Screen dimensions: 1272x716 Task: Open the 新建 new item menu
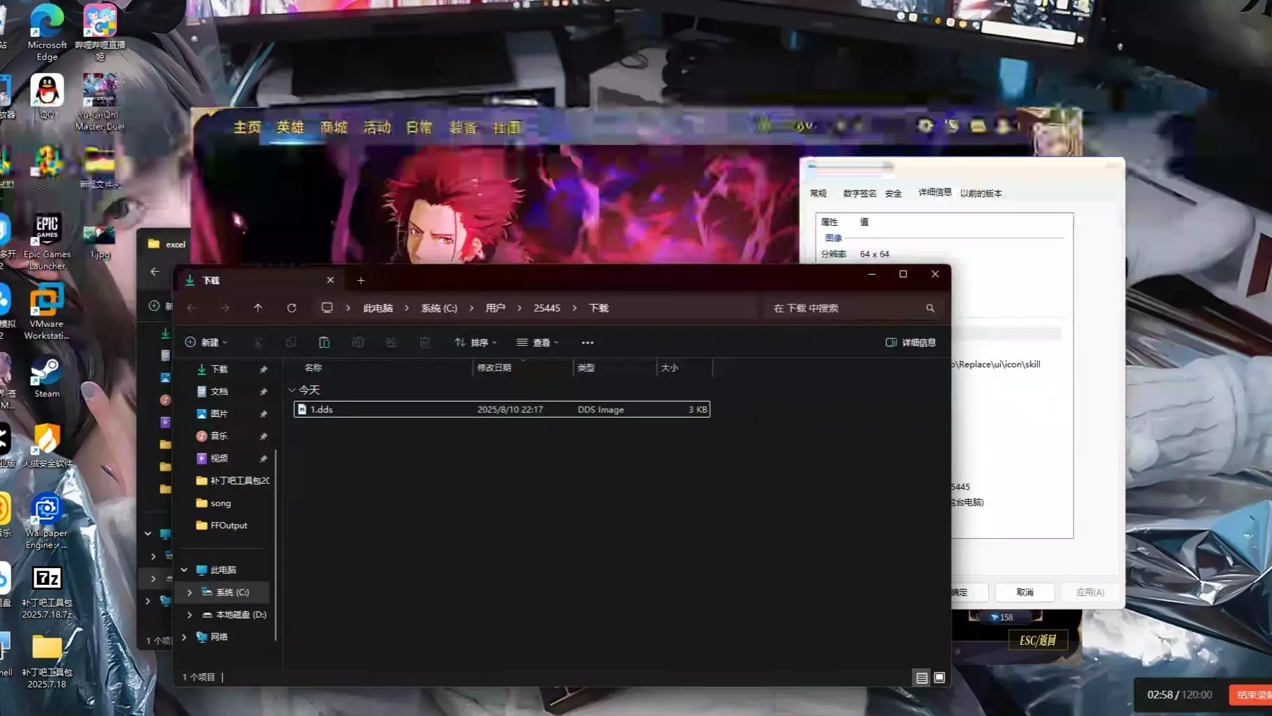coord(206,342)
